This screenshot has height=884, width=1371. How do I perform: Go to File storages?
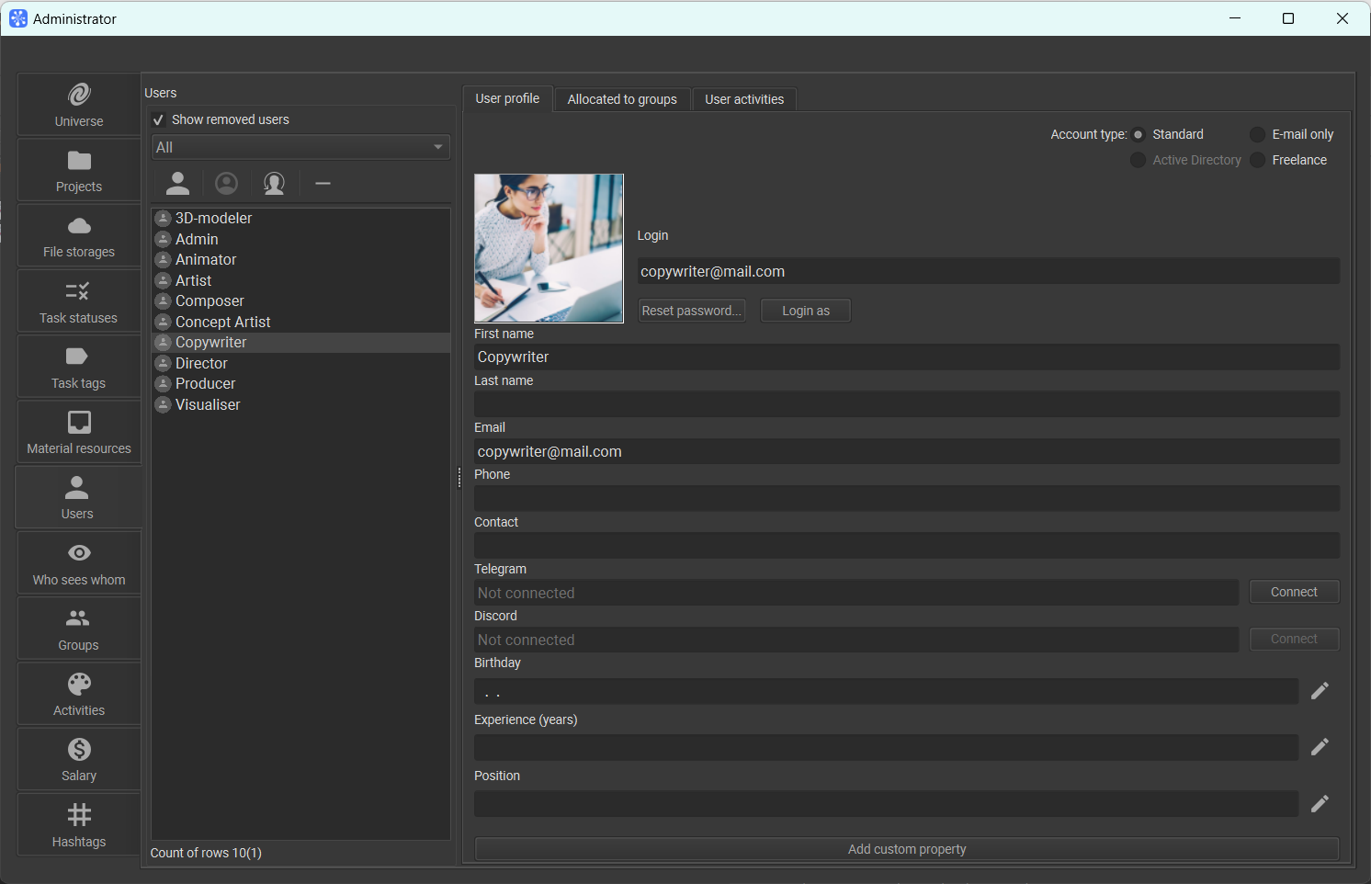tap(79, 235)
